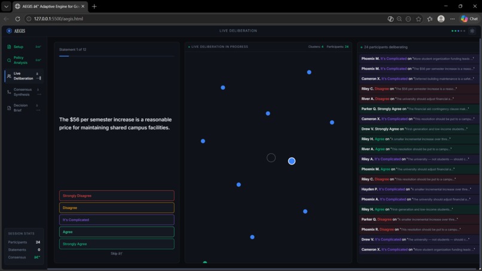The height and width of the screenshot is (271, 482).
Task: Select Riley A. It's Complicated feed entry
Action: [x=419, y=159]
